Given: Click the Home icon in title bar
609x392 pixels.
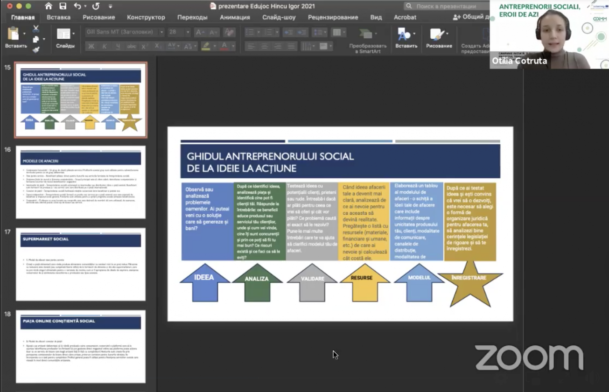Looking at the screenshot, I should (x=49, y=6).
